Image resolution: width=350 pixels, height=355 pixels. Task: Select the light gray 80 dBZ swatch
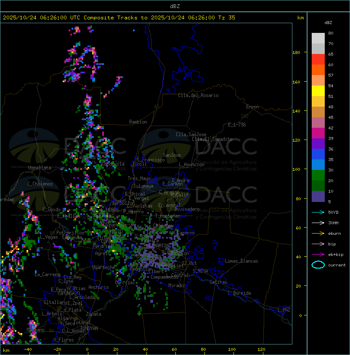318,38
